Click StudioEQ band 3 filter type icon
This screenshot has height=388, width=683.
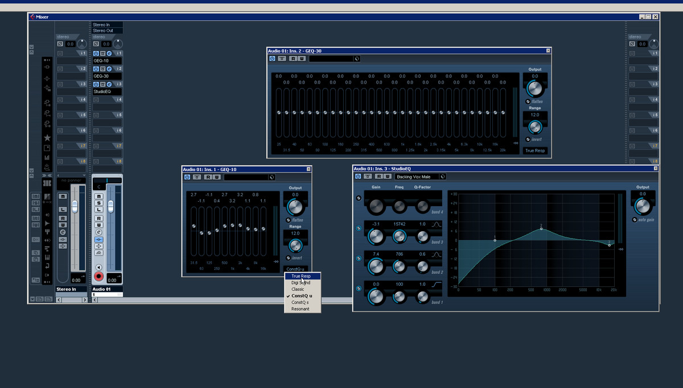pyautogui.click(x=437, y=224)
